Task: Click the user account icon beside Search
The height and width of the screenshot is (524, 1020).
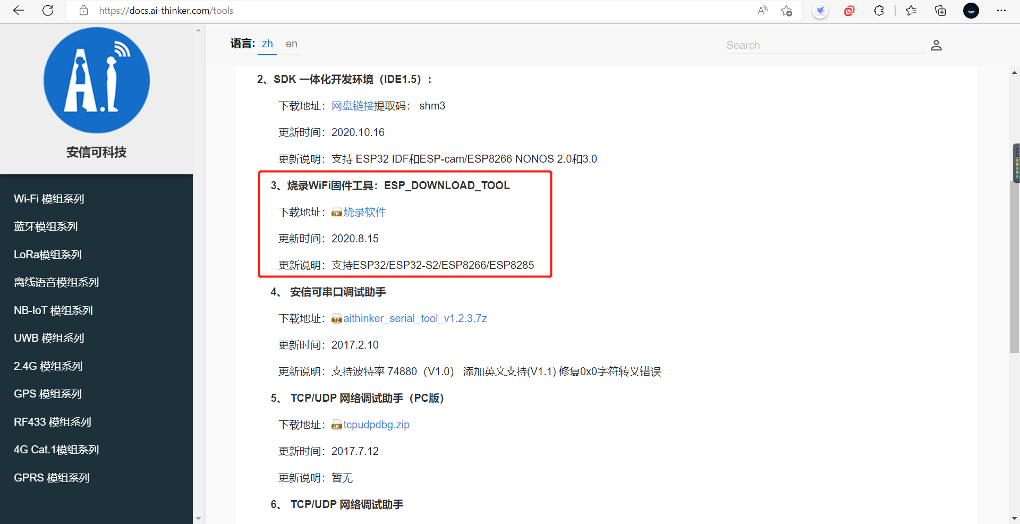Action: [x=936, y=45]
